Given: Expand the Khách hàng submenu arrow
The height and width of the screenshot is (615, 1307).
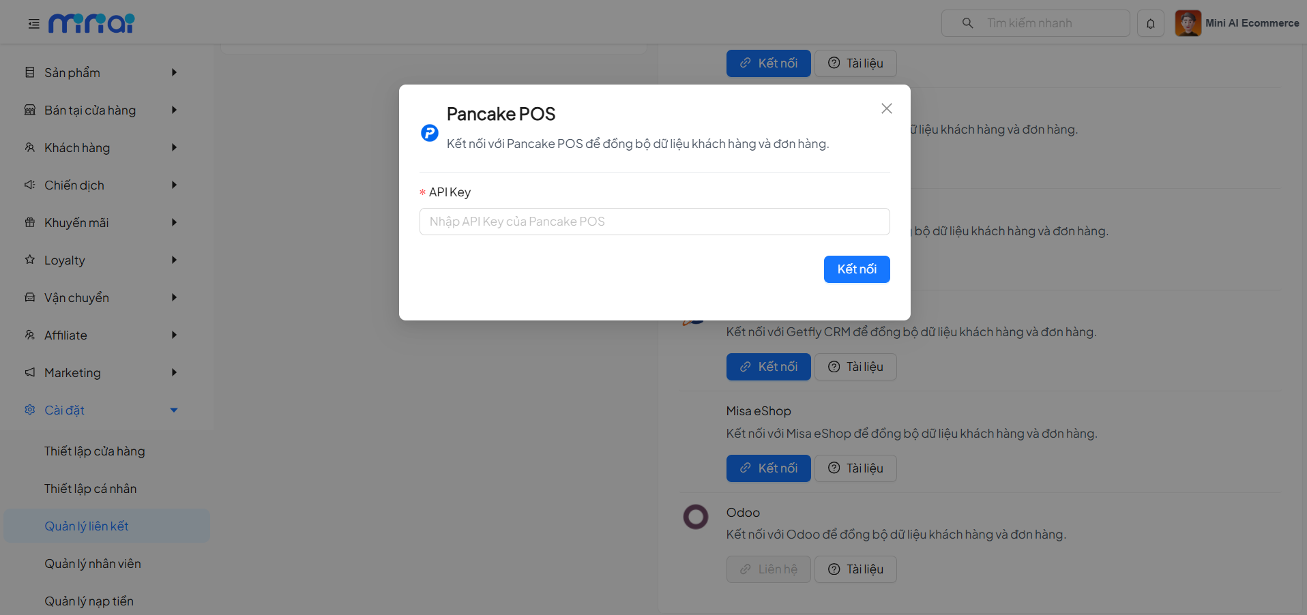Looking at the screenshot, I should tap(174, 148).
